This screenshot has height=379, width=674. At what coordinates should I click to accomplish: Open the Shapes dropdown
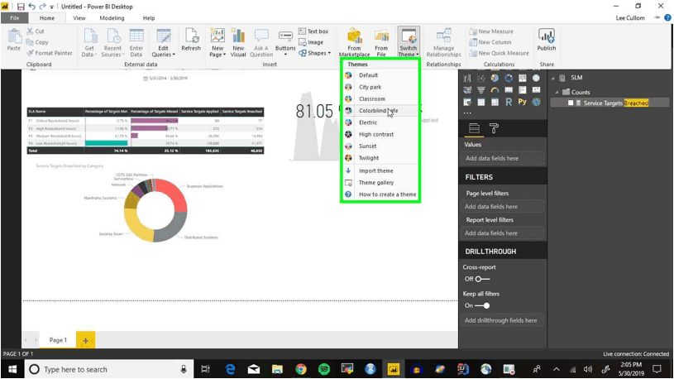point(315,53)
